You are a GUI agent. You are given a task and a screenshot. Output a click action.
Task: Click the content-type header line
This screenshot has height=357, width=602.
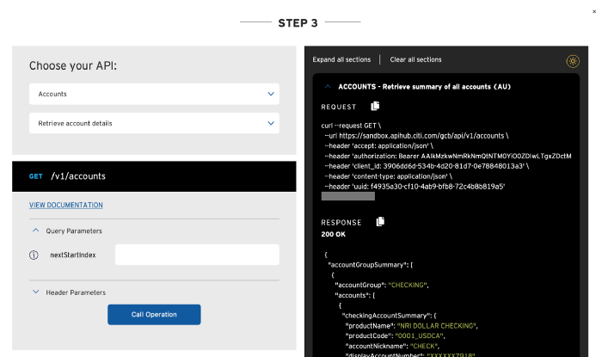(x=388, y=176)
